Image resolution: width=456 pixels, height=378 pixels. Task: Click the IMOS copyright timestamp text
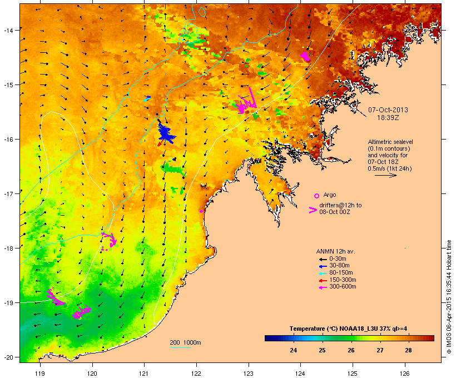tap(449, 297)
